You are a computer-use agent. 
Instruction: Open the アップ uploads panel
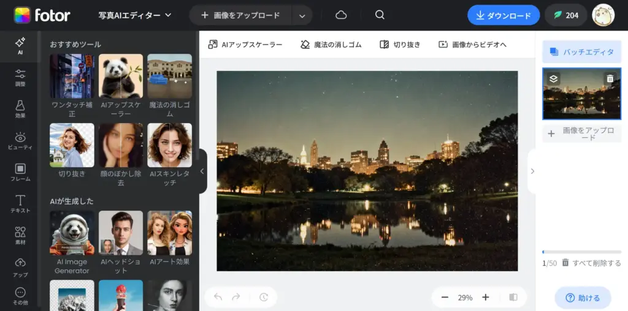click(20, 268)
